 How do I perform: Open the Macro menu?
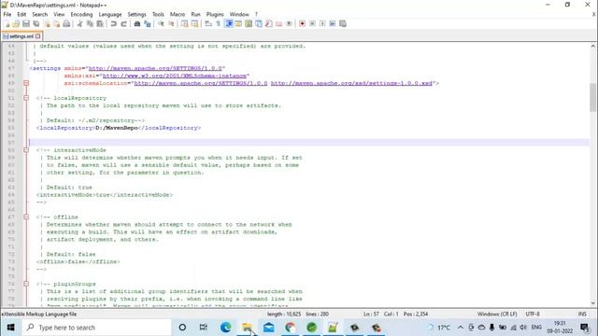[x=178, y=14]
